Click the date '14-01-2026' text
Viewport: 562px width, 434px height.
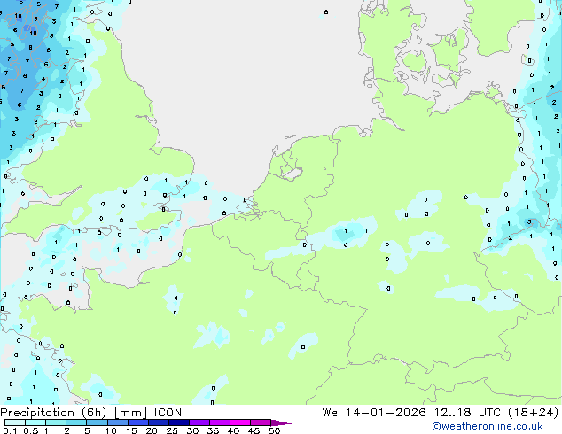pyautogui.click(x=386, y=413)
